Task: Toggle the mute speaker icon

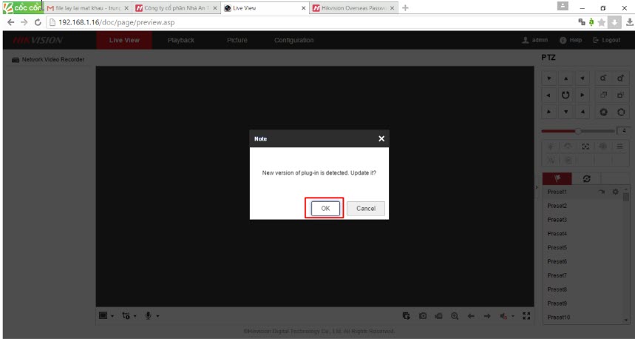Action: point(504,316)
